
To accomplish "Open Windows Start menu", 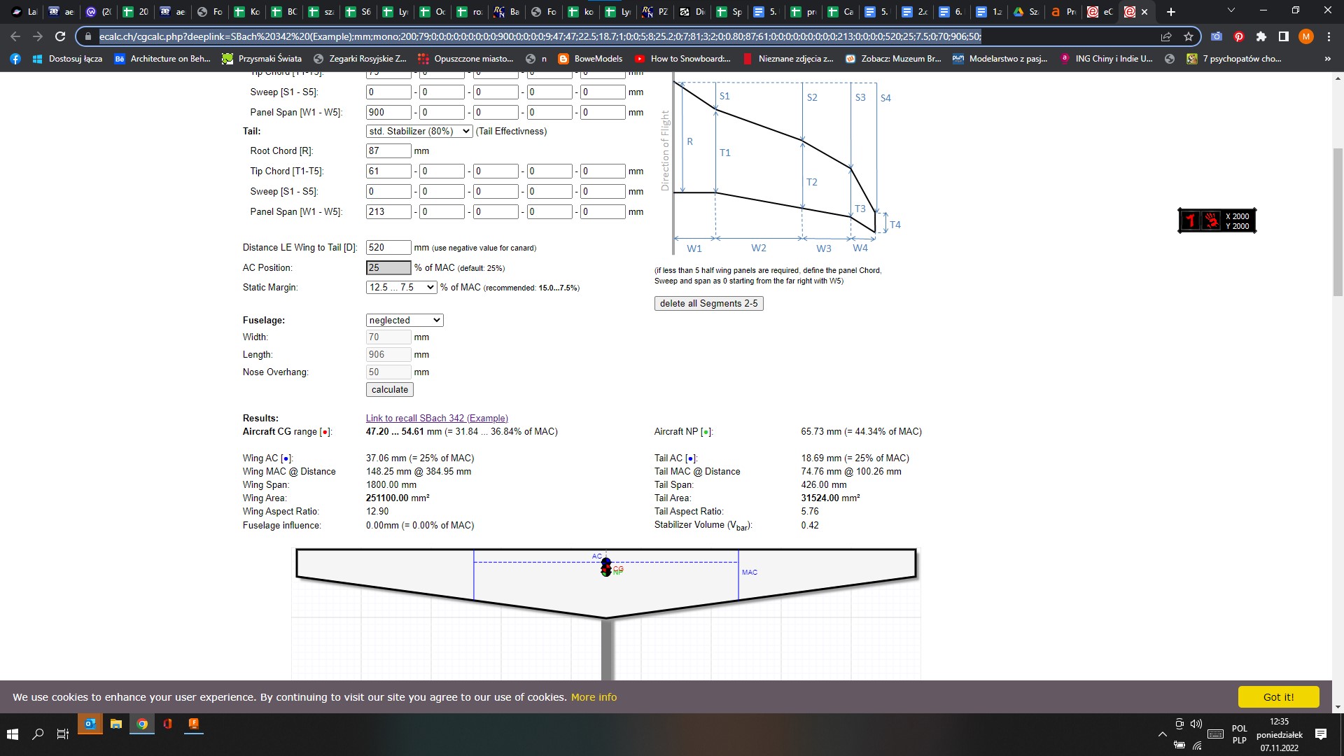I will click(x=13, y=734).
